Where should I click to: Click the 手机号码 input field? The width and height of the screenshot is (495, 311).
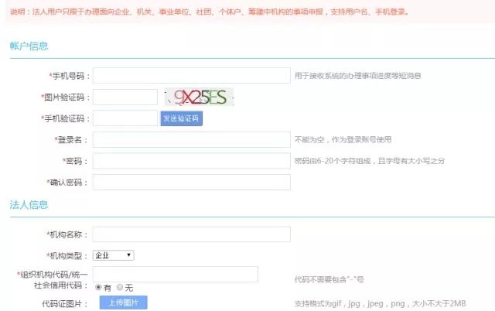click(191, 76)
